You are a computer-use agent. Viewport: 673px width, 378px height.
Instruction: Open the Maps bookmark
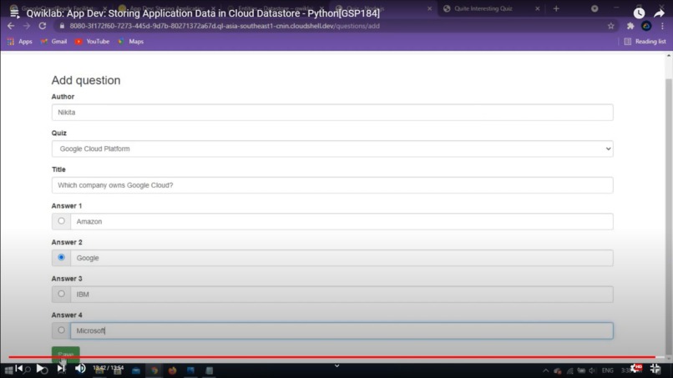coord(131,42)
